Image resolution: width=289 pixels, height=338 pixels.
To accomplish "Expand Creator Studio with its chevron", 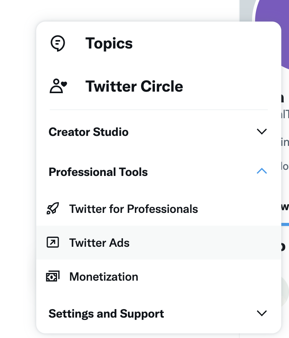I will click(262, 132).
